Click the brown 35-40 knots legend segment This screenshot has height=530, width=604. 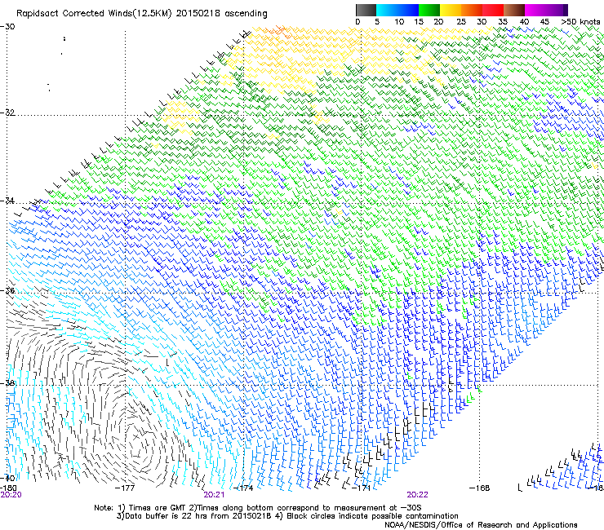[514, 10]
